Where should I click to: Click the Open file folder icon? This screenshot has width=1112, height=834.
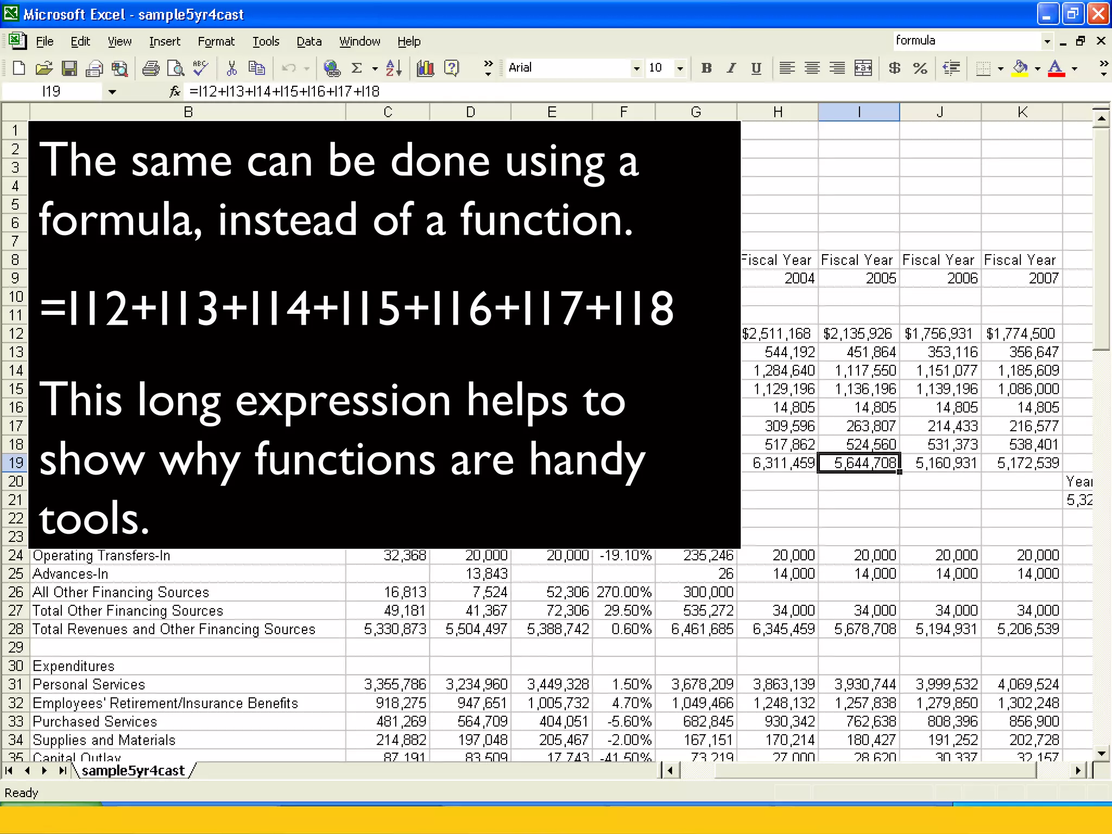click(44, 68)
